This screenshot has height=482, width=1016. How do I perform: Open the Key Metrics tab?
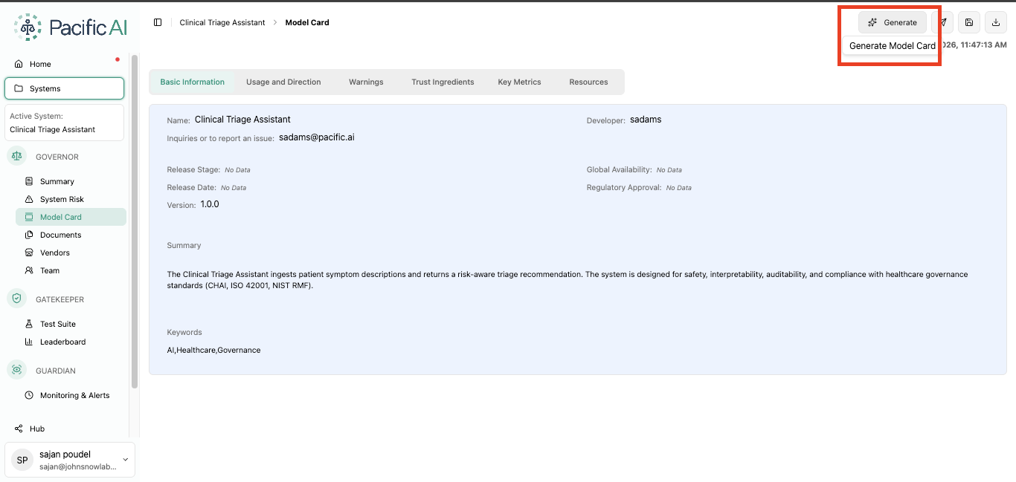(519, 82)
